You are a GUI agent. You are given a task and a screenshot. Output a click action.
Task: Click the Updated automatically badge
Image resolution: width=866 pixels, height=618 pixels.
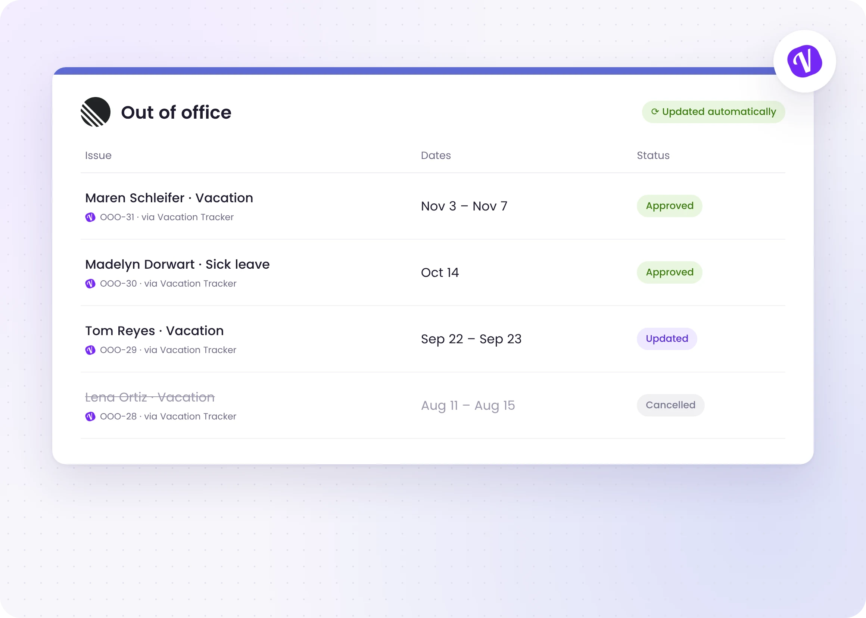click(713, 112)
